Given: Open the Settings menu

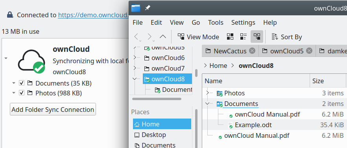Looking at the screenshot, I should 243,22.
